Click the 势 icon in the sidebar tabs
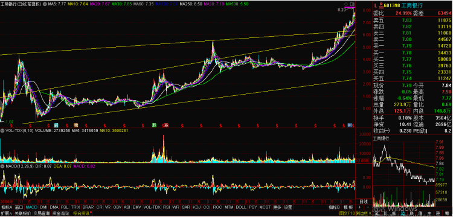This screenshot has width=453, height=217. (x=403, y=213)
